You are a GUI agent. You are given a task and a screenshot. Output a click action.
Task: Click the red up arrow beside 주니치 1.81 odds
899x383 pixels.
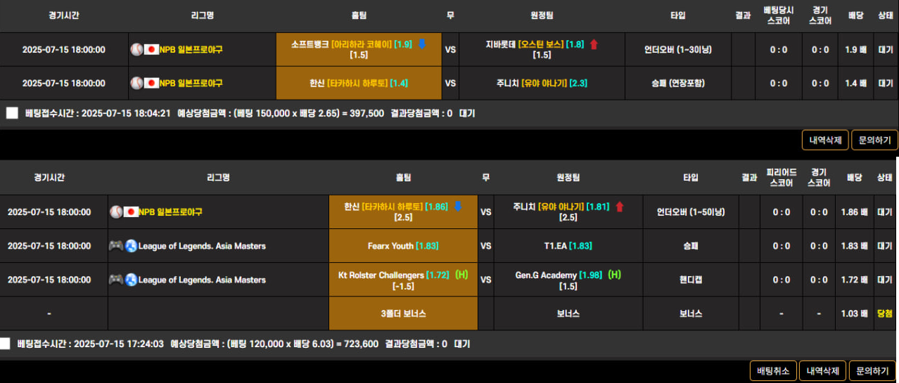click(x=620, y=207)
